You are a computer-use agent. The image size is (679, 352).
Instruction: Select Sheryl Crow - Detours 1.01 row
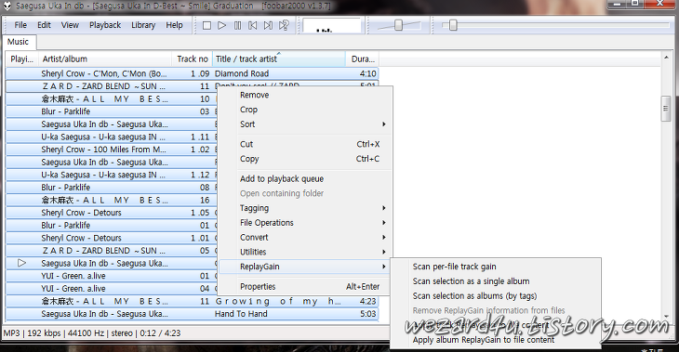coord(112,238)
